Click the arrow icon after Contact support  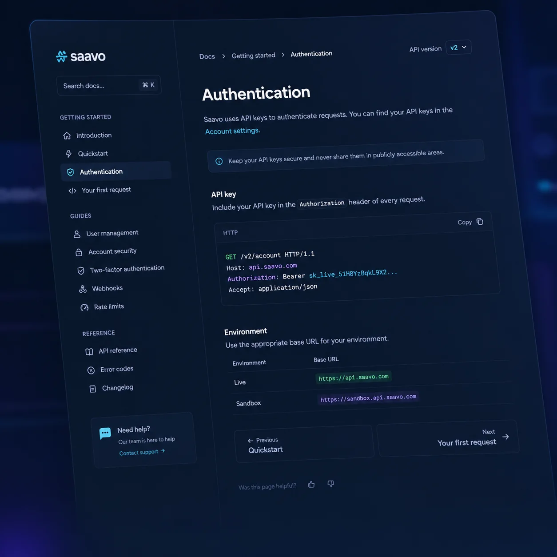click(x=163, y=450)
